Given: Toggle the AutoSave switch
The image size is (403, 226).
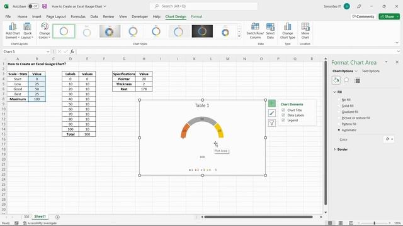Looking at the screenshot, I should click(33, 6).
